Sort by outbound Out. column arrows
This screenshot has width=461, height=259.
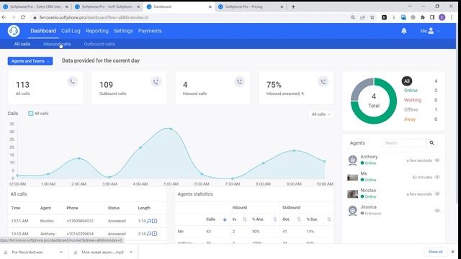pos(299,219)
